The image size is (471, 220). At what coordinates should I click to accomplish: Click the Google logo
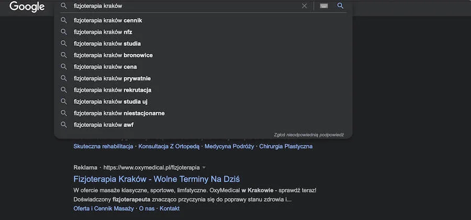coord(27,7)
